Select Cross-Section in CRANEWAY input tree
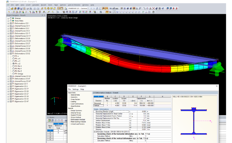The height and width of the screenshot is (143, 232). pyautogui.click(x=75, y=99)
